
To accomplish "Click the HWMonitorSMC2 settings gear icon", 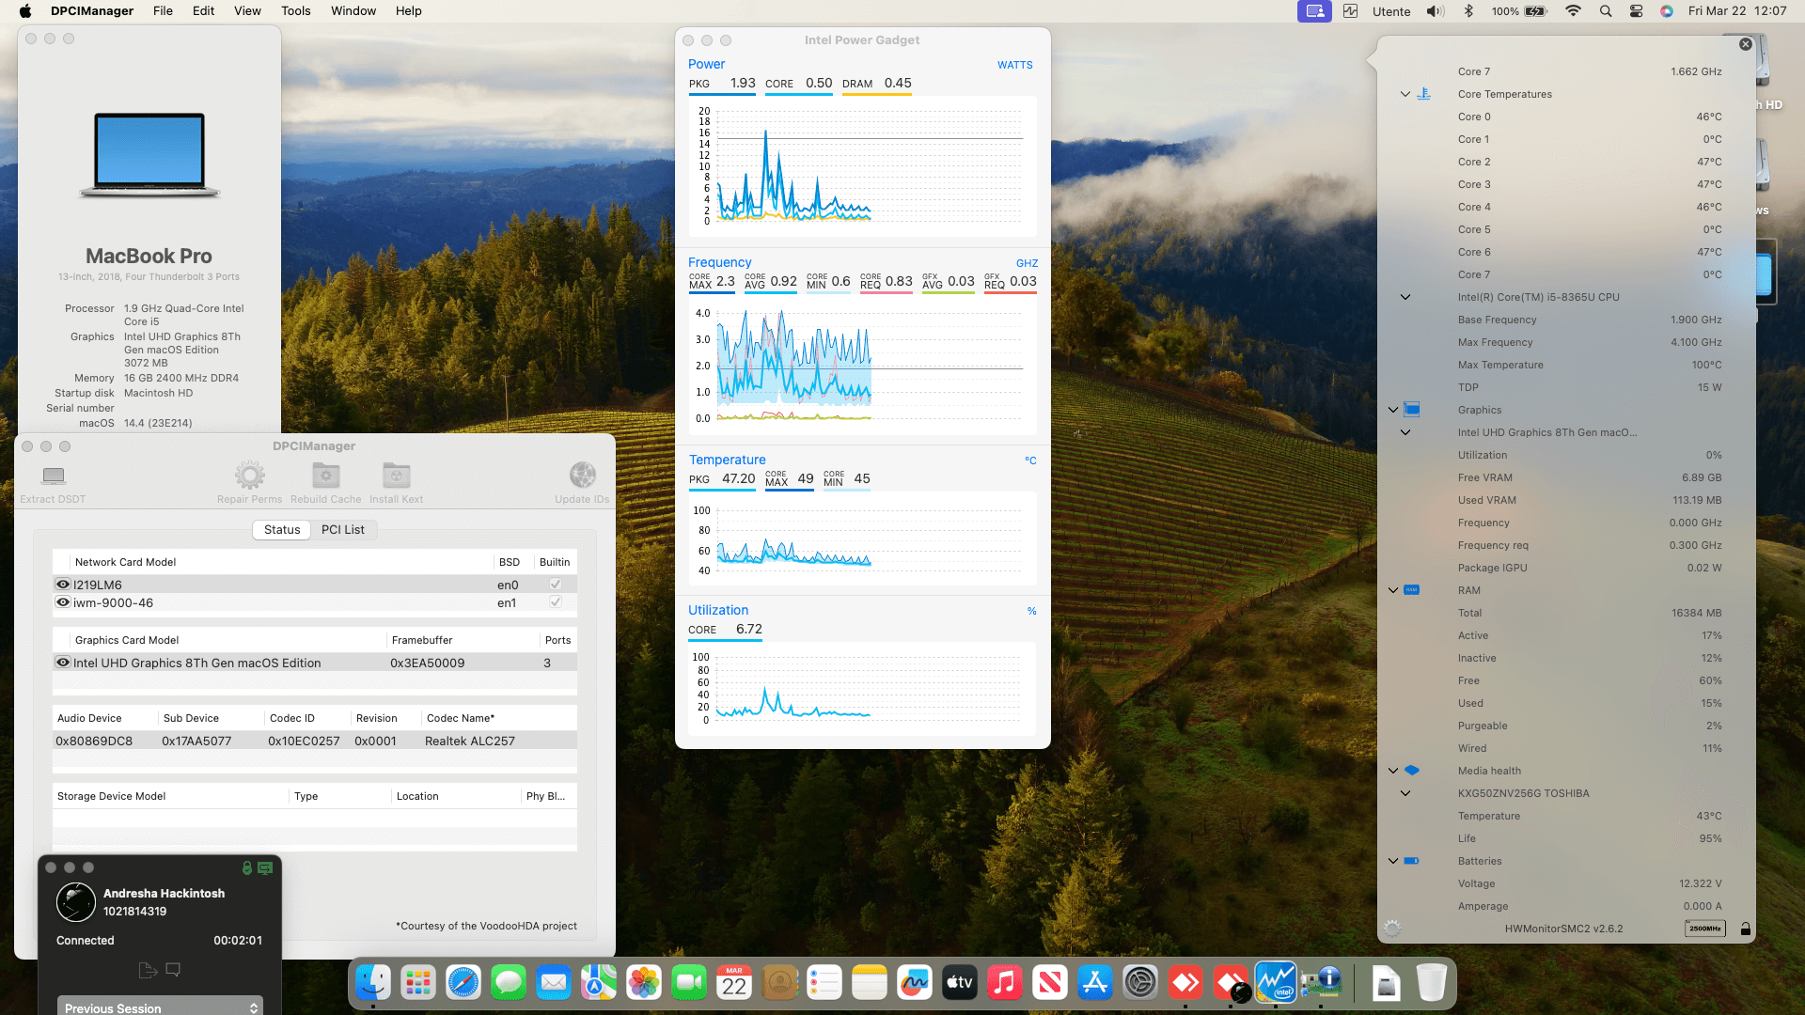I will click(x=1392, y=929).
